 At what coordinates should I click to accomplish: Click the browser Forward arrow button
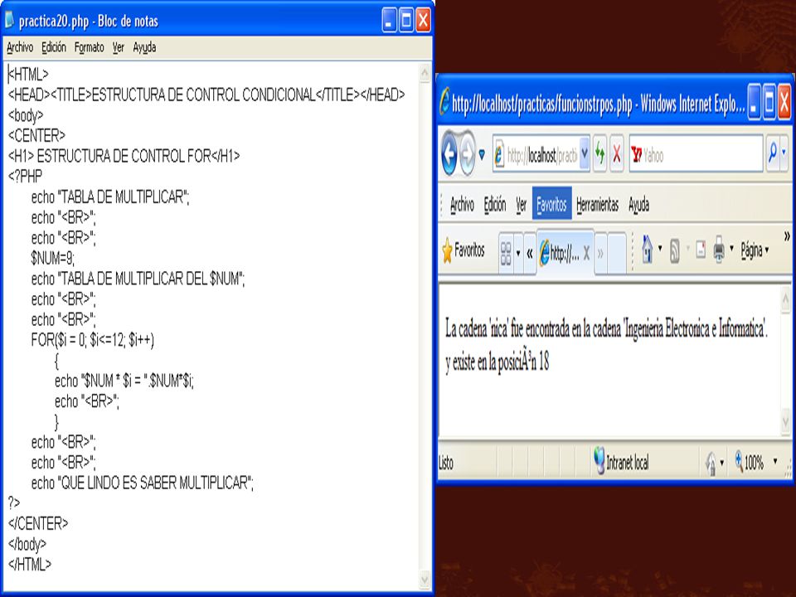click(x=467, y=154)
